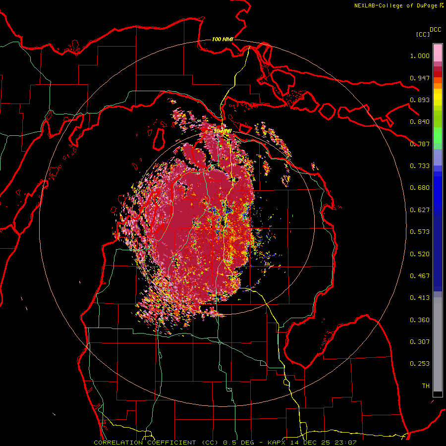The image size is (446, 446).
Task: Click the 0.893 scale value
Action: (x=420, y=100)
